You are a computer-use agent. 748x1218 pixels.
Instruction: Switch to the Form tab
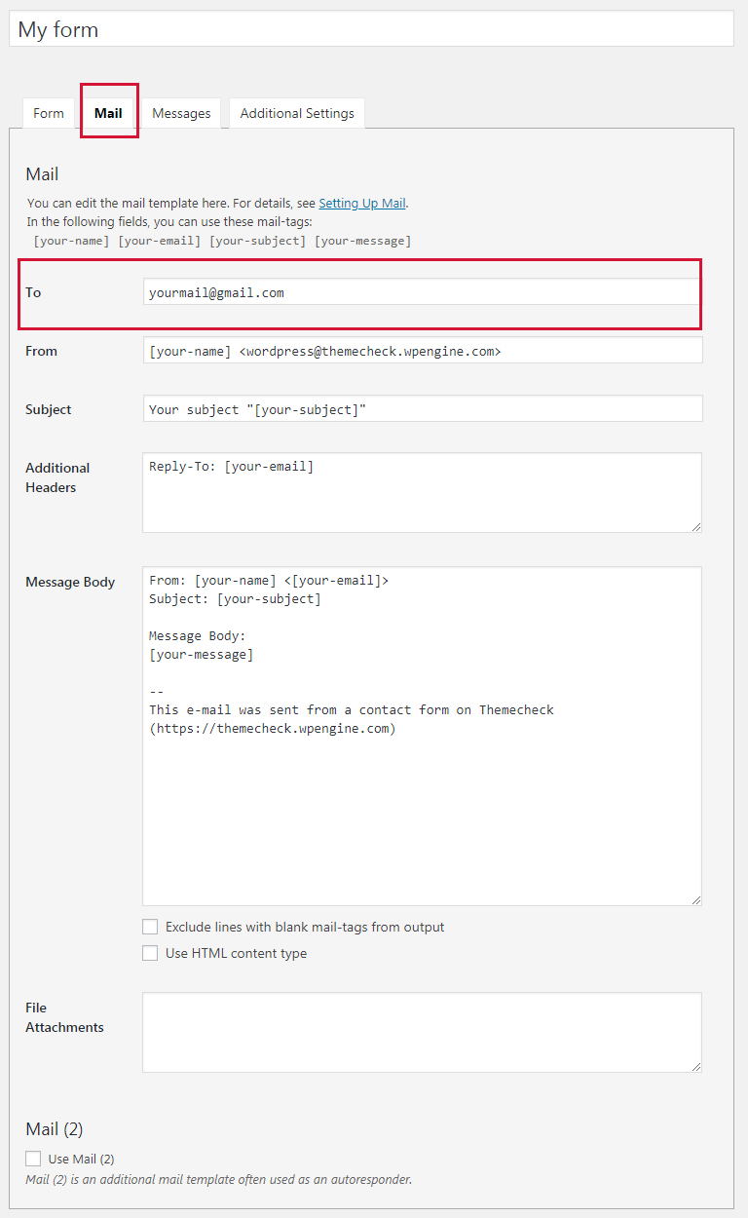pos(48,113)
